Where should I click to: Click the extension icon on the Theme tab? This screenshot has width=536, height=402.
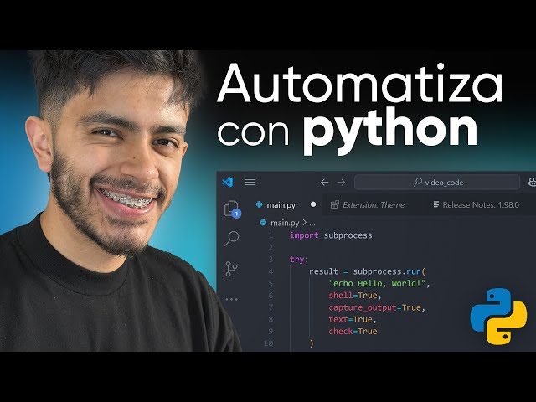pos(335,204)
